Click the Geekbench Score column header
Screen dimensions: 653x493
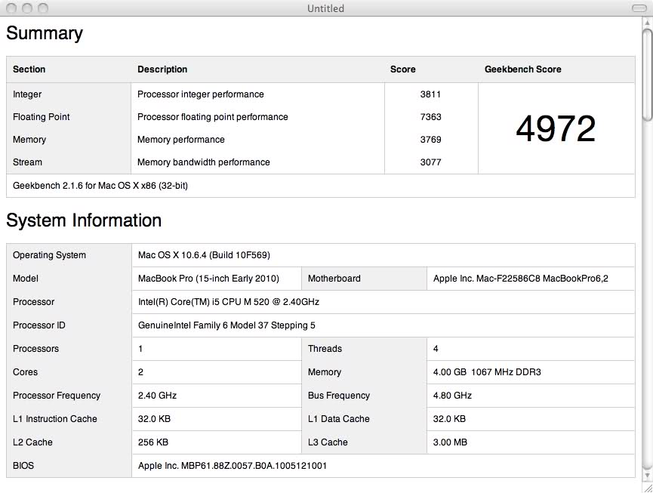(522, 69)
